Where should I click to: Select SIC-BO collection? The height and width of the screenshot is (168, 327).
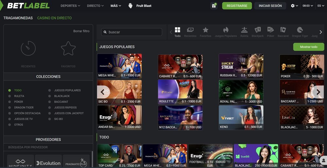tap(59, 119)
